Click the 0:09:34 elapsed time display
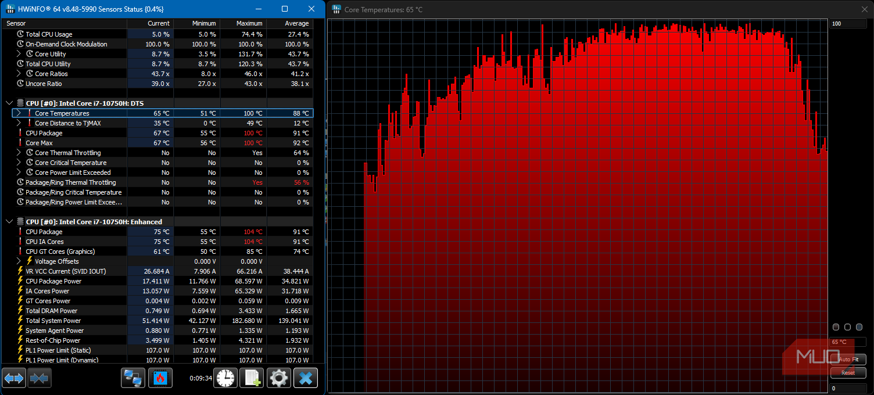 (x=200, y=378)
